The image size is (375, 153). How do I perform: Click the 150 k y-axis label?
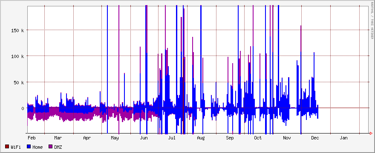click(18, 30)
